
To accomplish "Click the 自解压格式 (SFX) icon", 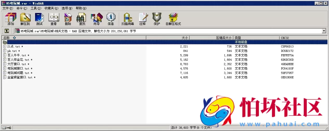I will coord(173,19).
